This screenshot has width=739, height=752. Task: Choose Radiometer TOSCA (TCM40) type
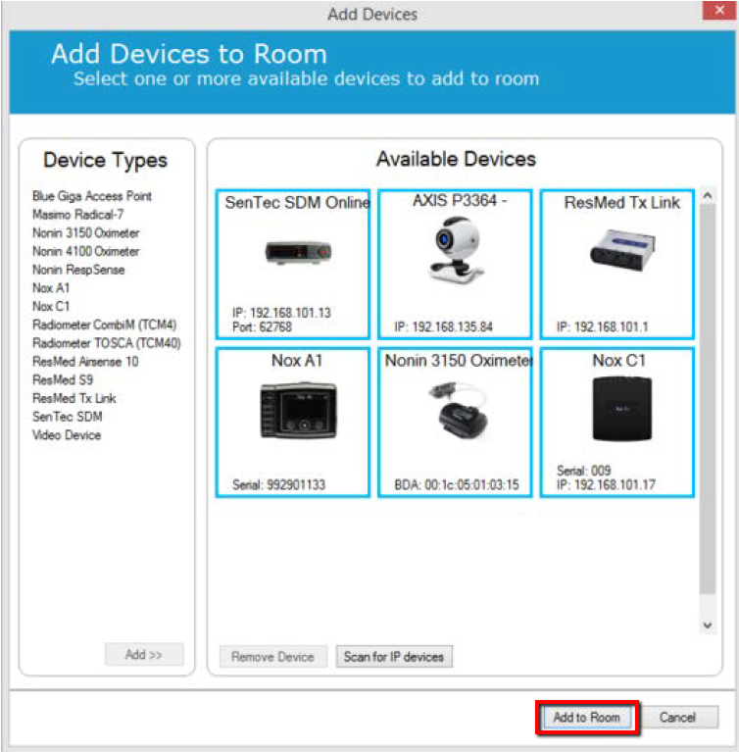pyautogui.click(x=107, y=343)
